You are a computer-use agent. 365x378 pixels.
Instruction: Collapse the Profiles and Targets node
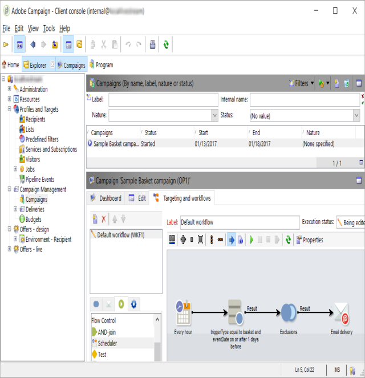click(x=9, y=109)
